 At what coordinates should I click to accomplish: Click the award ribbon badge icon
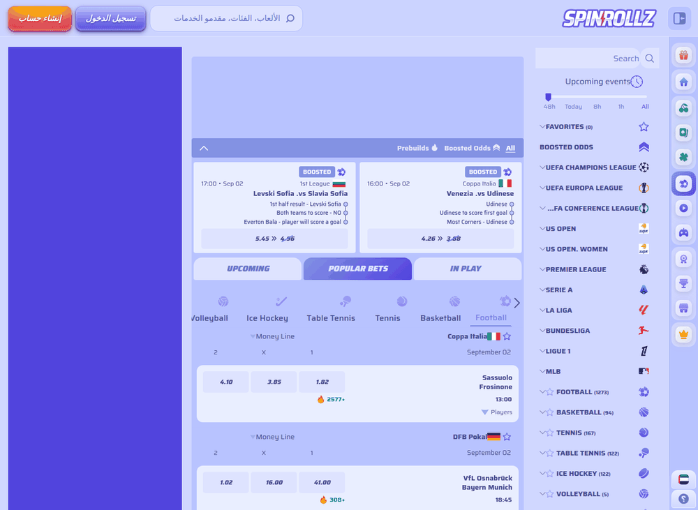(x=683, y=259)
